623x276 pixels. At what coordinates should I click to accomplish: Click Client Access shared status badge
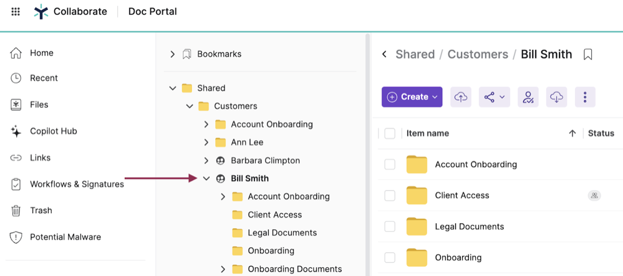click(x=594, y=196)
